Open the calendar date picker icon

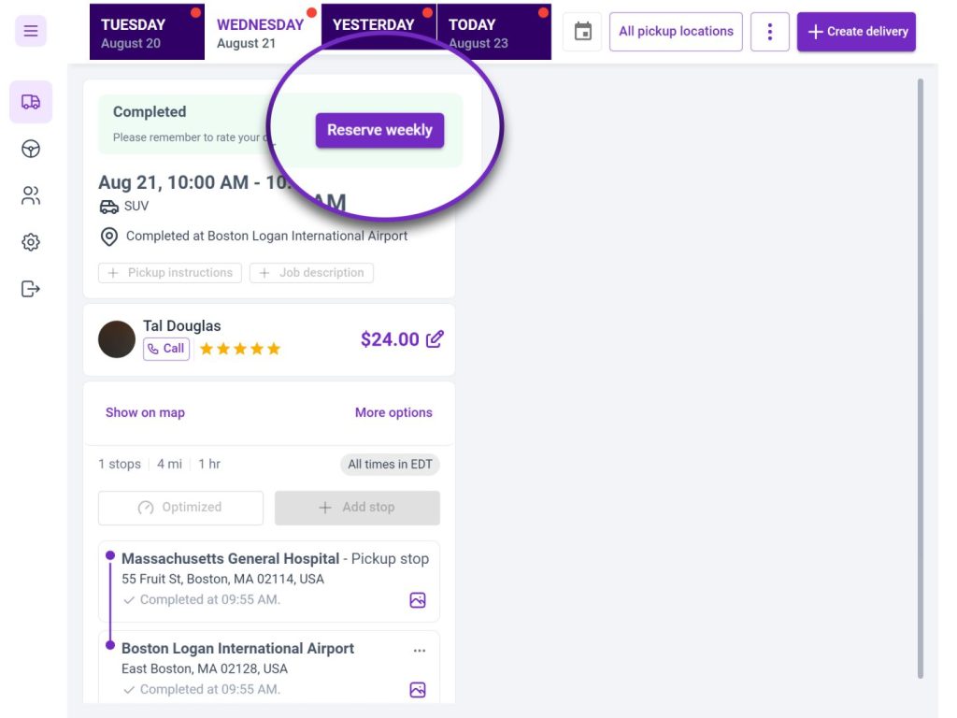coord(581,31)
